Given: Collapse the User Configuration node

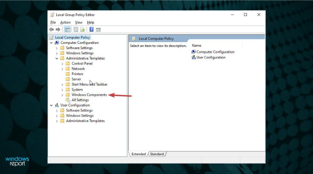Looking at the screenshot, I should [51, 105].
